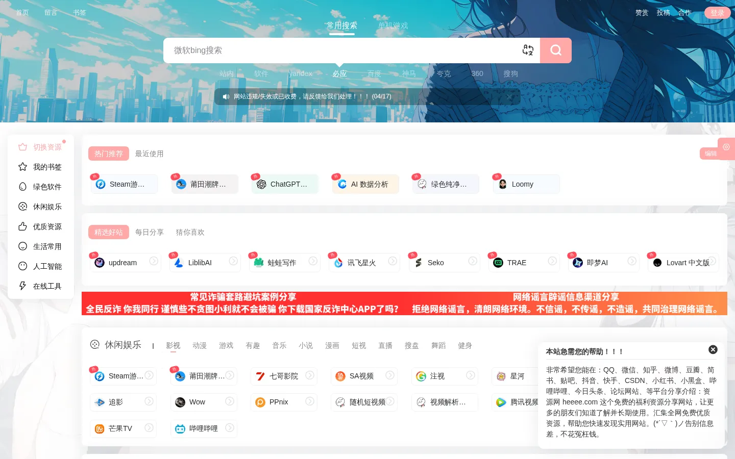Open 七哥影院 site card

(x=284, y=376)
